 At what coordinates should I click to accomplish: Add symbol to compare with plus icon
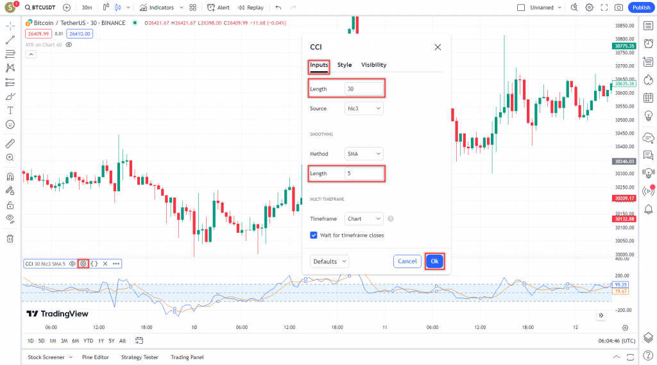(x=67, y=8)
